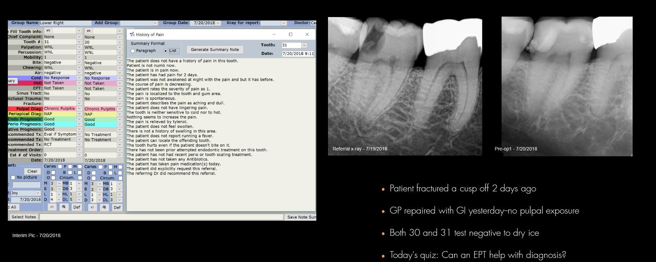Viewport: 656px width, 262px height.
Task: Check the O caries surface for tooth 31
Action: coord(53,178)
